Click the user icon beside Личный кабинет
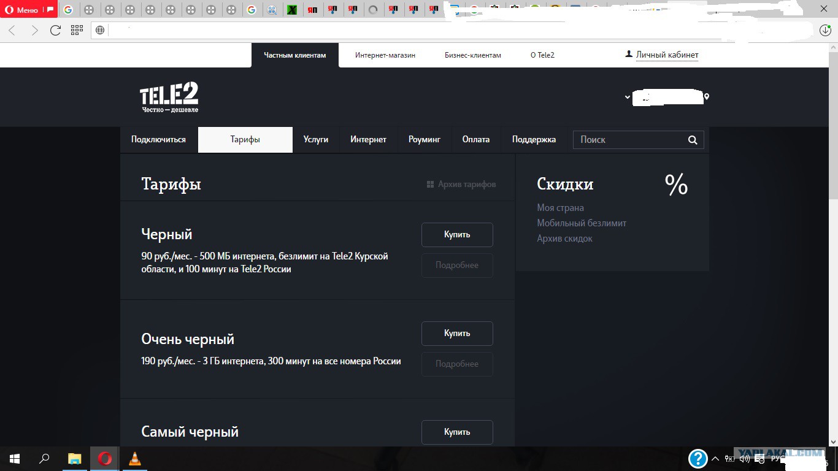The height and width of the screenshot is (471, 838). click(628, 55)
